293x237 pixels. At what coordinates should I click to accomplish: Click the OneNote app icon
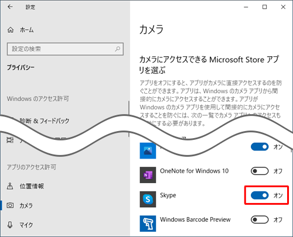tap(148, 175)
